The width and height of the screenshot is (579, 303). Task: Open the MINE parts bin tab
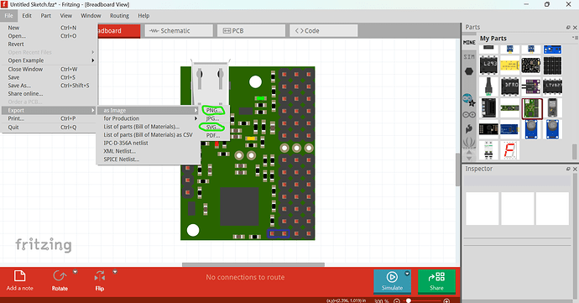tap(469, 43)
